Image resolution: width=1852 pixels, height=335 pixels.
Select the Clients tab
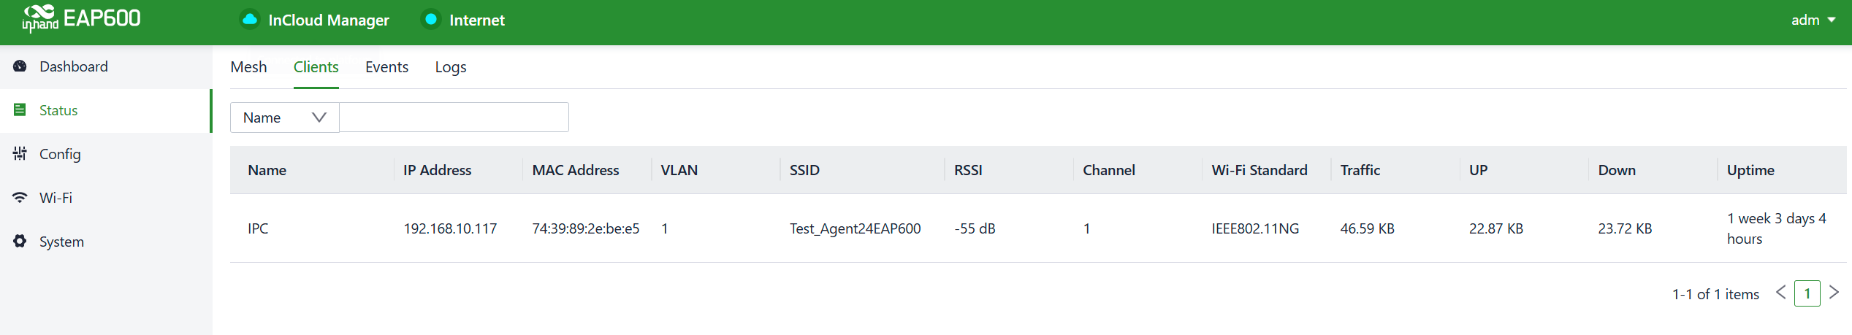click(x=316, y=67)
